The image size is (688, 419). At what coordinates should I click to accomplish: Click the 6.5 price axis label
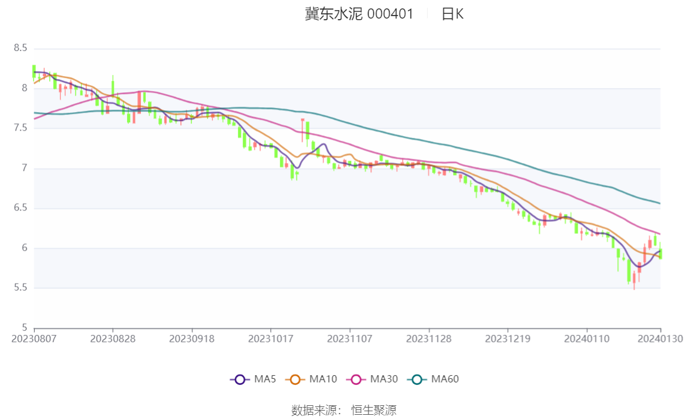[20, 207]
